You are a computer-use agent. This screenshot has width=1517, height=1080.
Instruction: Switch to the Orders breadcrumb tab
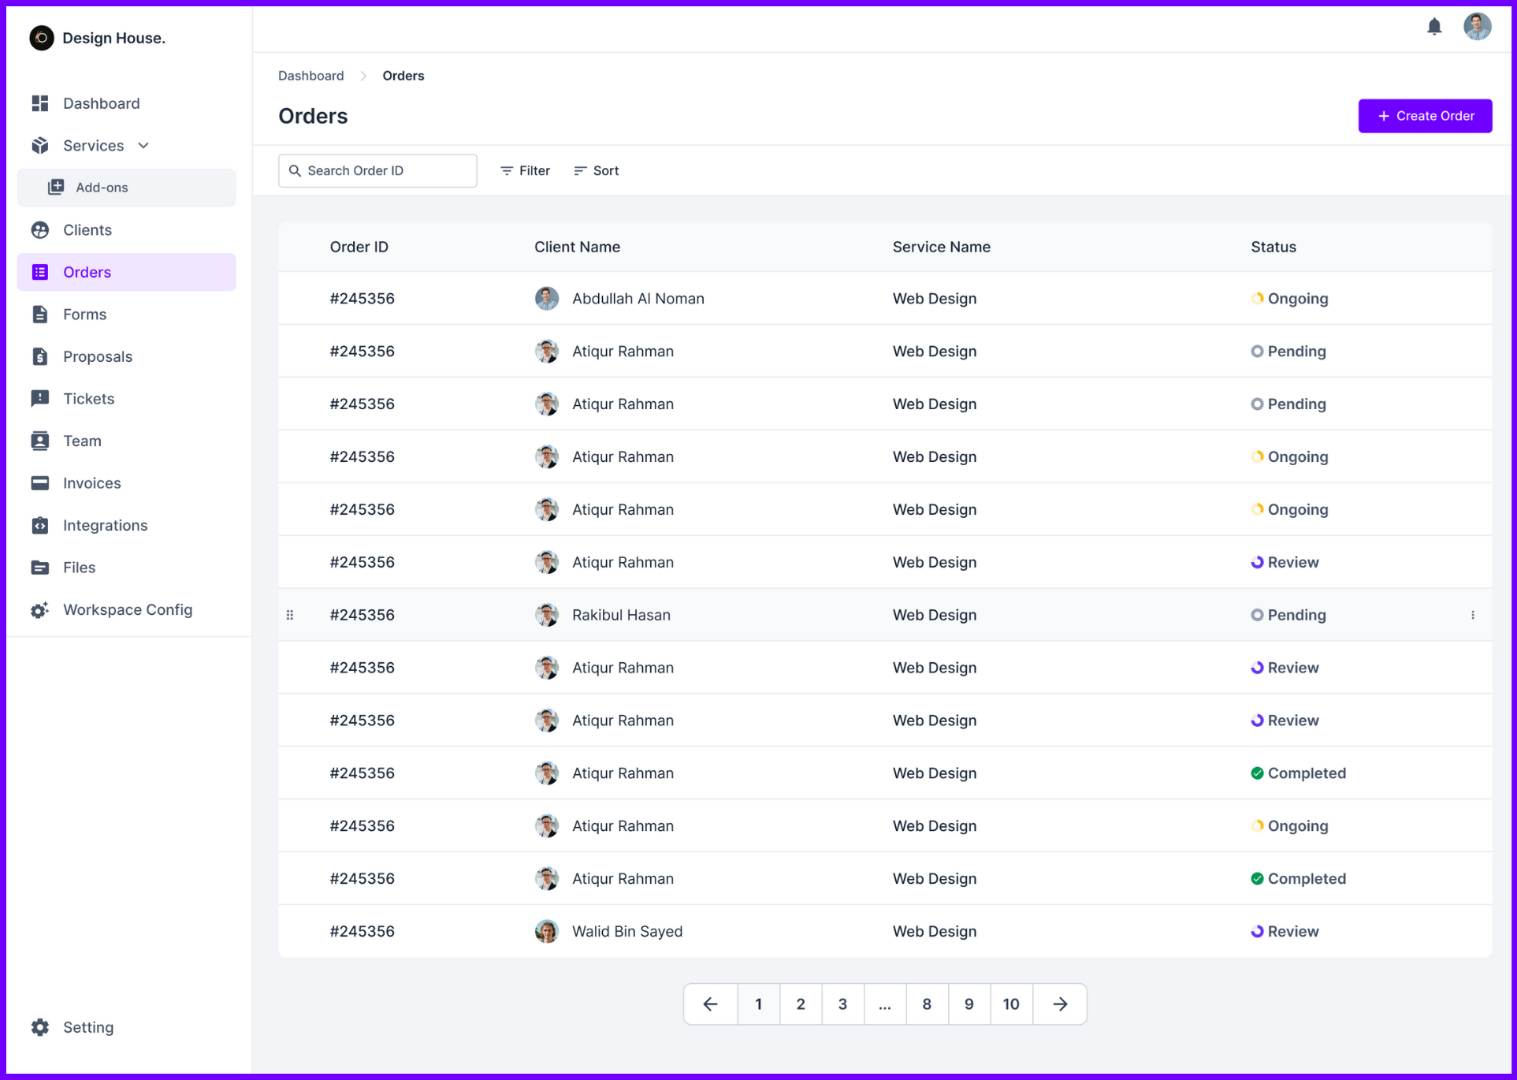pyautogui.click(x=403, y=75)
